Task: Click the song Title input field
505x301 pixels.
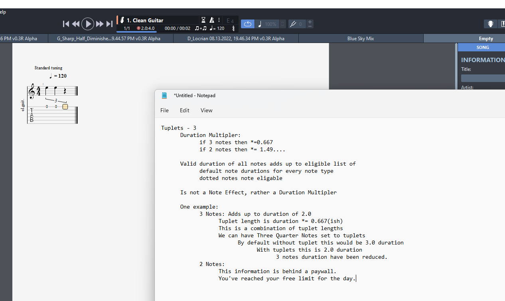Action: 483,78
